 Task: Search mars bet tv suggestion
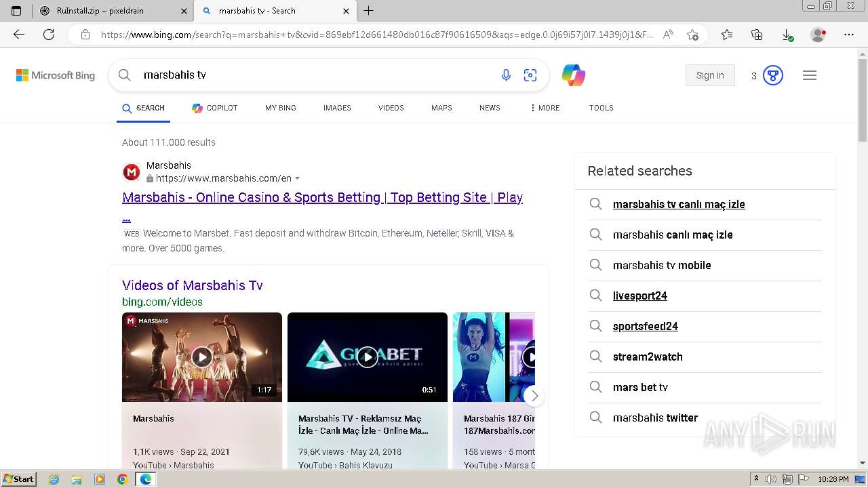click(x=640, y=387)
